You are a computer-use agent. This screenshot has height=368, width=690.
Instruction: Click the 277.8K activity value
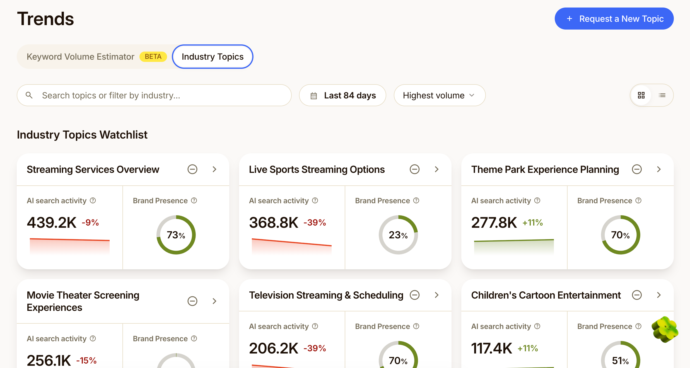coord(494,222)
